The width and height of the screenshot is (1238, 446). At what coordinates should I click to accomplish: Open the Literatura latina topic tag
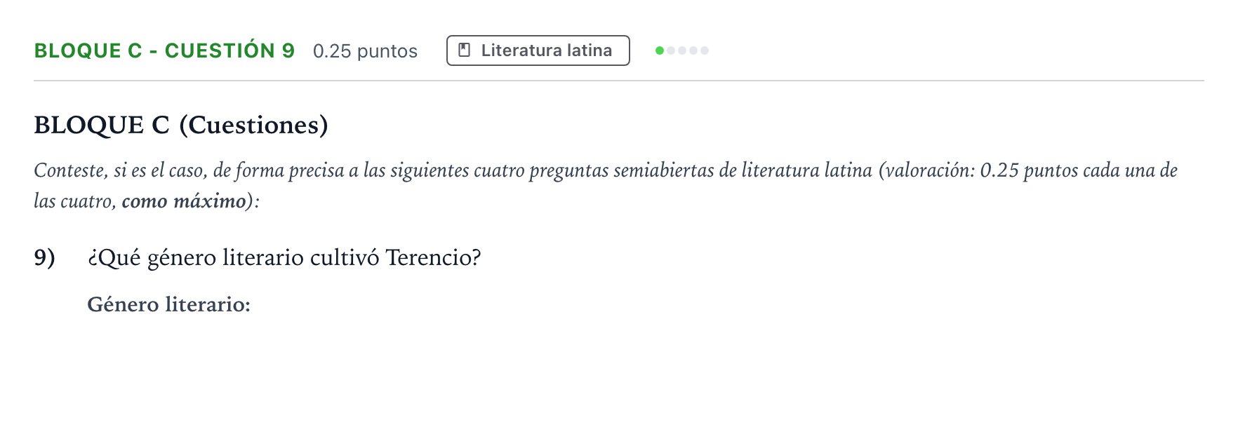click(538, 50)
